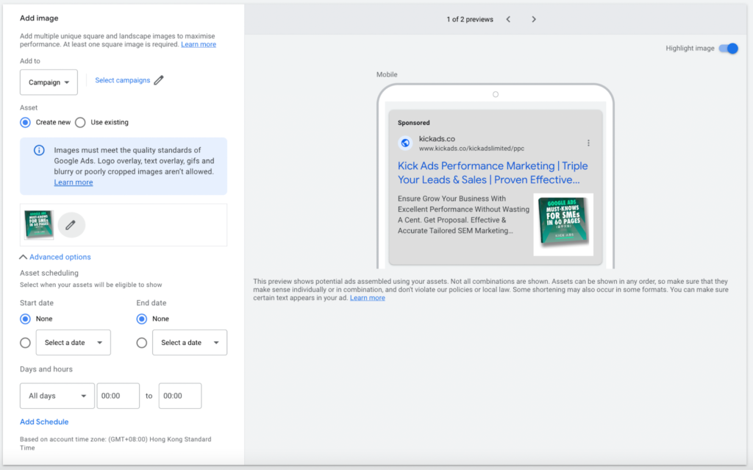Click Learn more in the image quality notice
Screen dimensions: 753x470
coord(74,182)
